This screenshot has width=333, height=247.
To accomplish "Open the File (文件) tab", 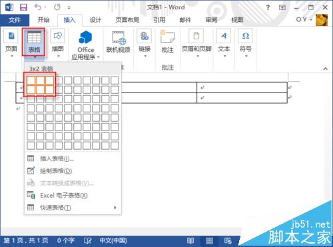I will (x=15, y=20).
